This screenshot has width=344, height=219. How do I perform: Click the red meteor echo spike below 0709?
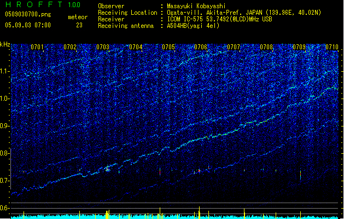point(301,174)
